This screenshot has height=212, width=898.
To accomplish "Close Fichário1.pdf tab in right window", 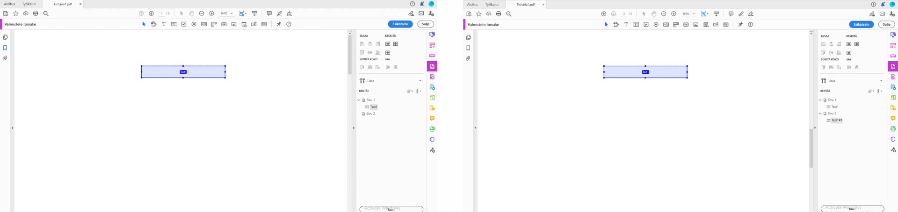I will click(x=543, y=4).
